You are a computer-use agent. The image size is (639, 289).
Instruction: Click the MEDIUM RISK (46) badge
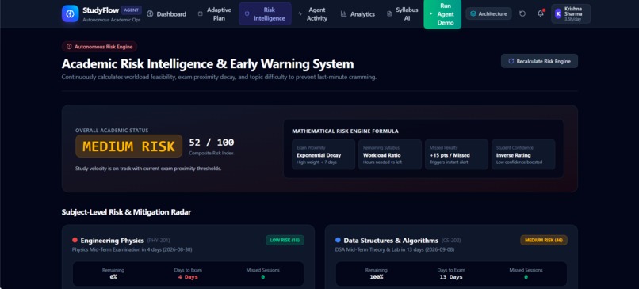click(x=544, y=240)
